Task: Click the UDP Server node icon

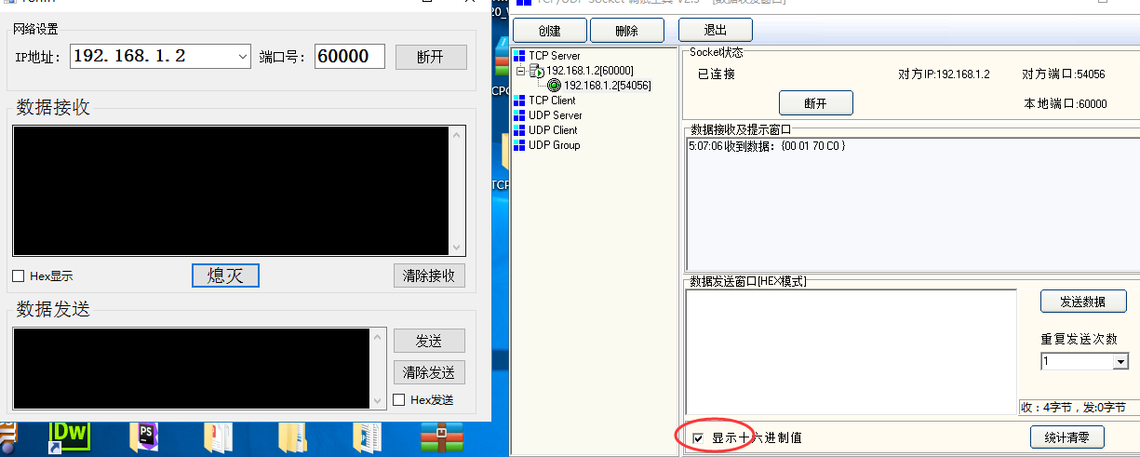Action: coord(519,115)
